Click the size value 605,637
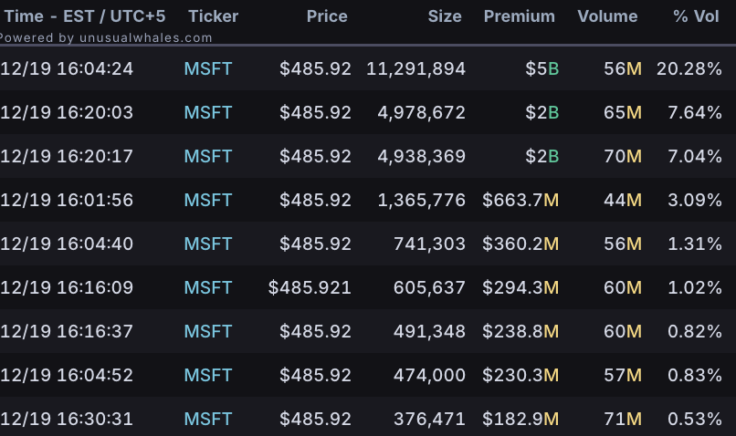Viewport: 736px width, 436px height. click(429, 287)
